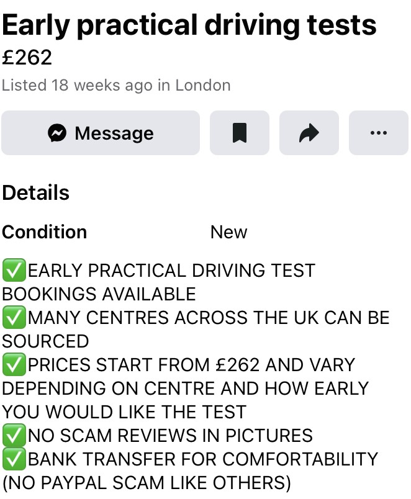Click the Details section heading
The height and width of the screenshot is (499, 411).
click(36, 192)
